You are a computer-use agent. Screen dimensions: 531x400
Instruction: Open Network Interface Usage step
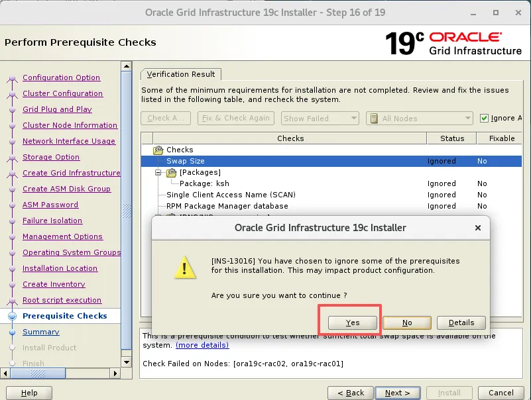[69, 141]
